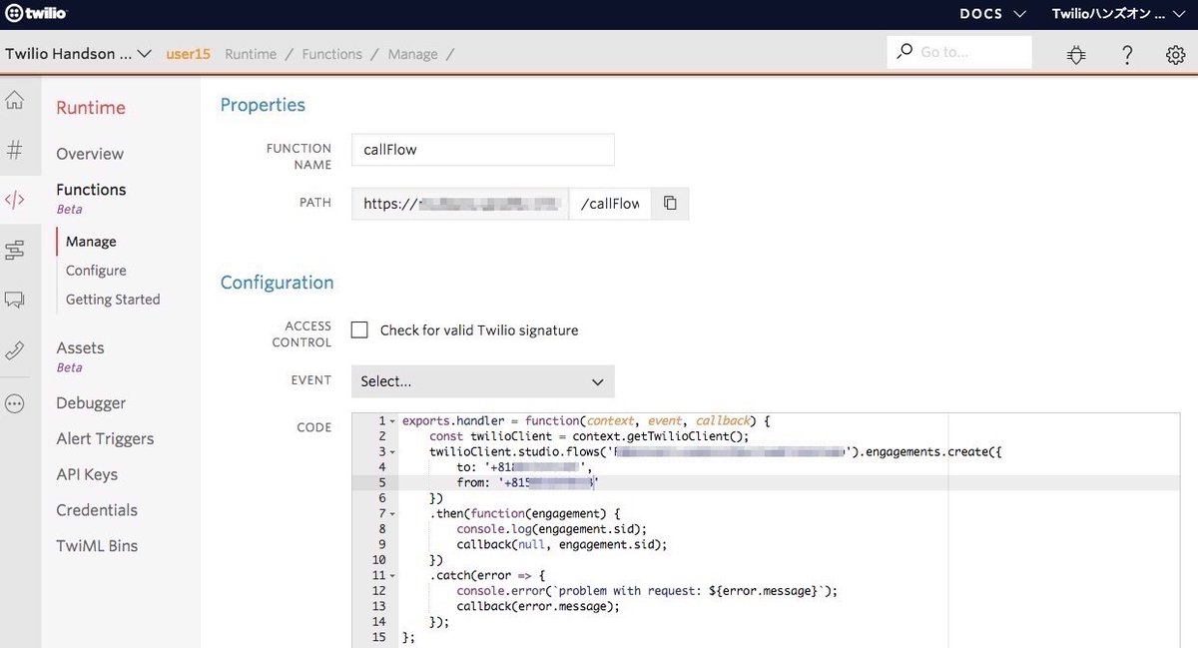Select Manage under Functions
The image size is (1198, 648).
coord(91,242)
